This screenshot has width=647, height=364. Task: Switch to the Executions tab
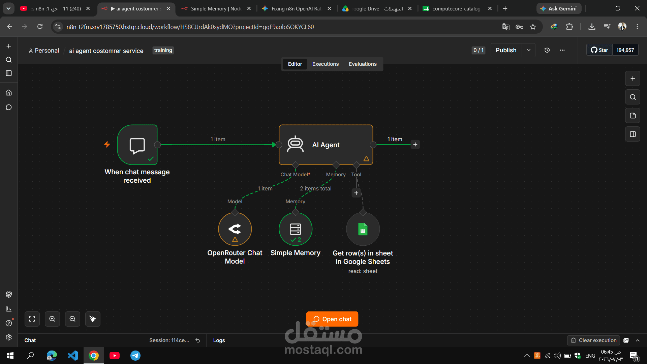click(325, 64)
